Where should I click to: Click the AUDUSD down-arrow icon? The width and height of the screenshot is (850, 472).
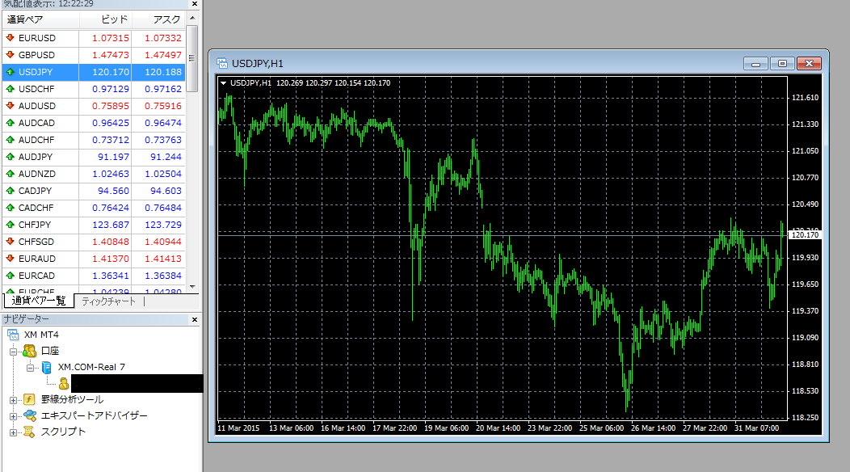pyautogui.click(x=10, y=106)
